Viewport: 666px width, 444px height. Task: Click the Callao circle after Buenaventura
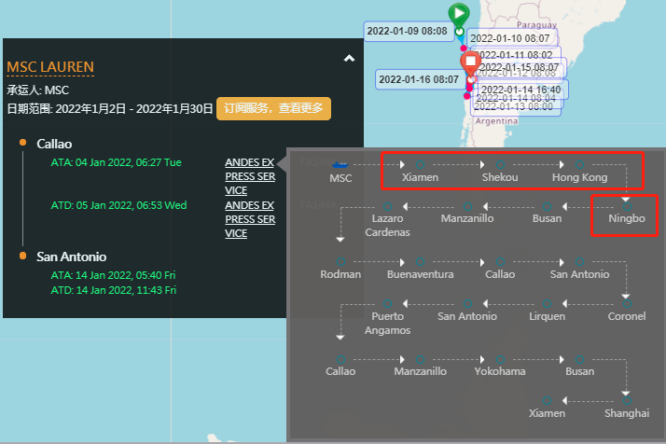click(500, 262)
